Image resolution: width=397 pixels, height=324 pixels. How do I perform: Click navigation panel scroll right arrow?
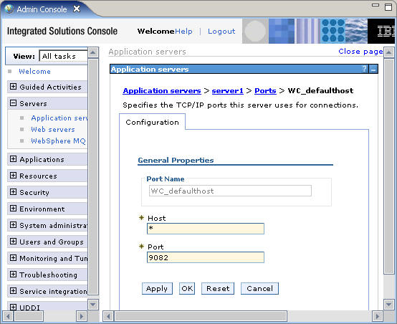pos(81,316)
